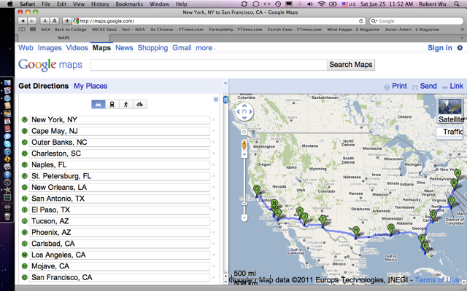This screenshot has height=291, width=467.
Task: Open Safari History menu
Action: pyautogui.click(x=100, y=4)
